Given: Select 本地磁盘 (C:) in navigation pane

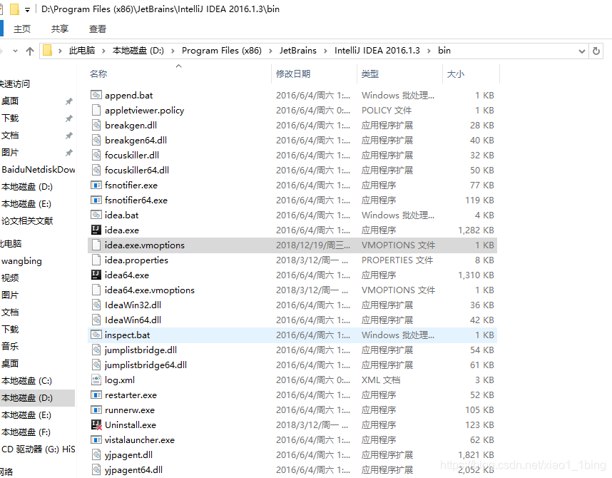Looking at the screenshot, I should pyautogui.click(x=26, y=381).
